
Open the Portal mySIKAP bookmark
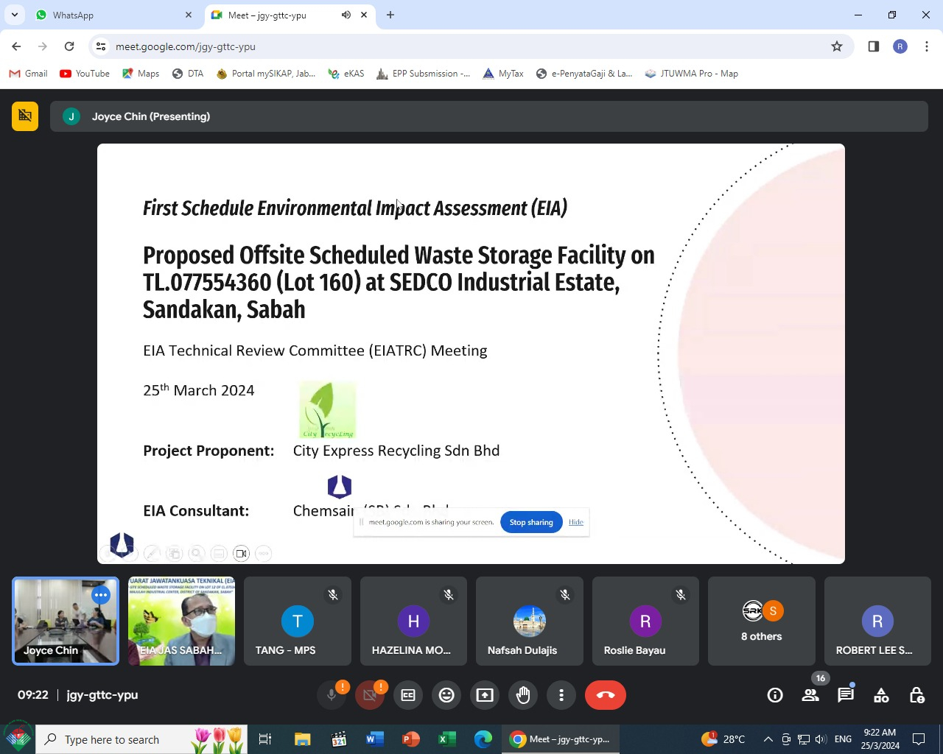point(265,74)
